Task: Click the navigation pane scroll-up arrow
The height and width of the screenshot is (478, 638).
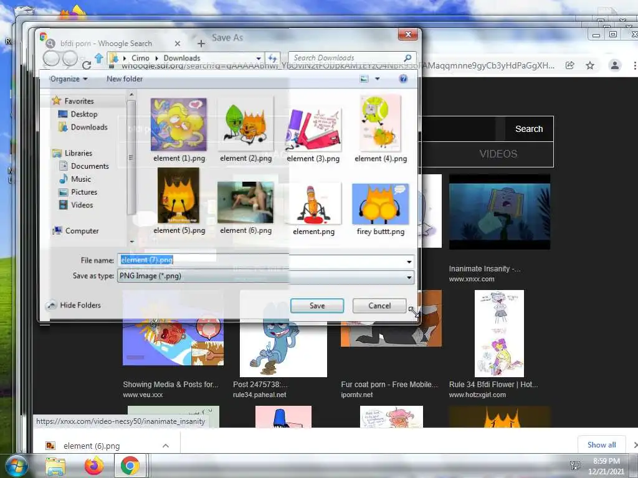Action: (x=131, y=95)
